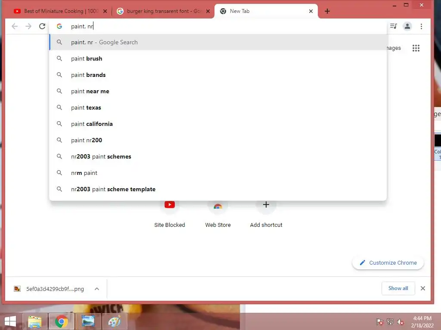
Task: Open a new tab with plus button
Action: tap(327, 11)
